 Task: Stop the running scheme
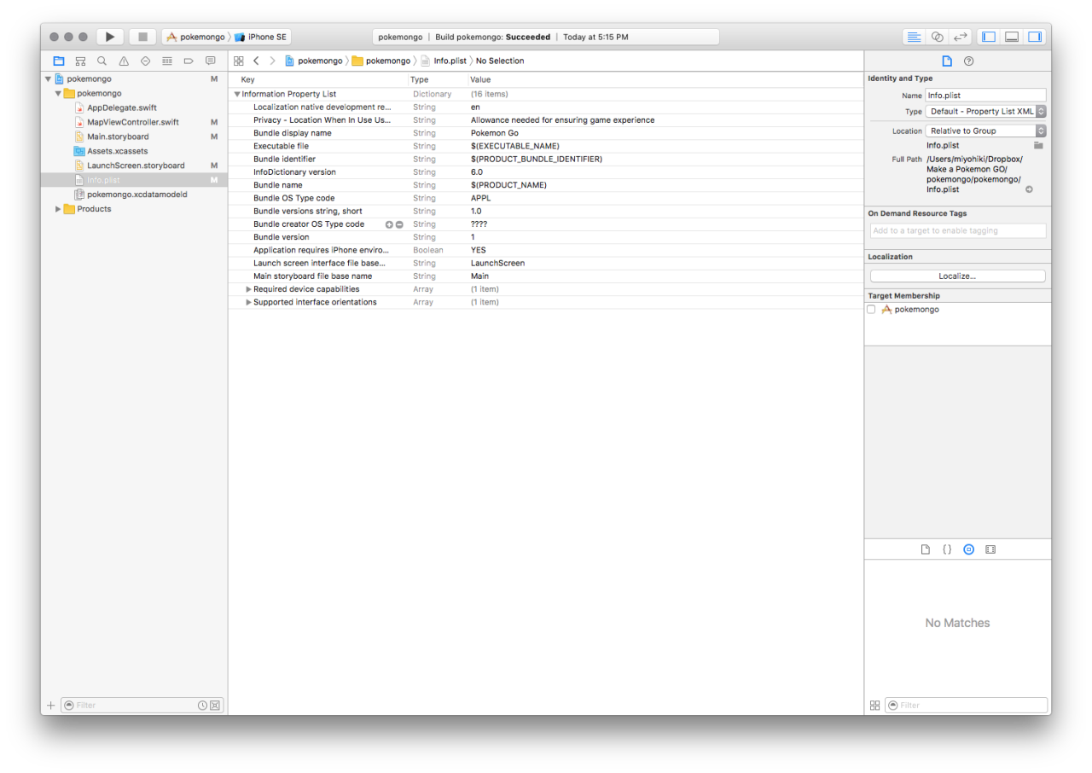[x=142, y=37]
